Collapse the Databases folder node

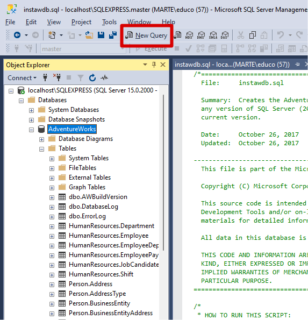point(21,101)
